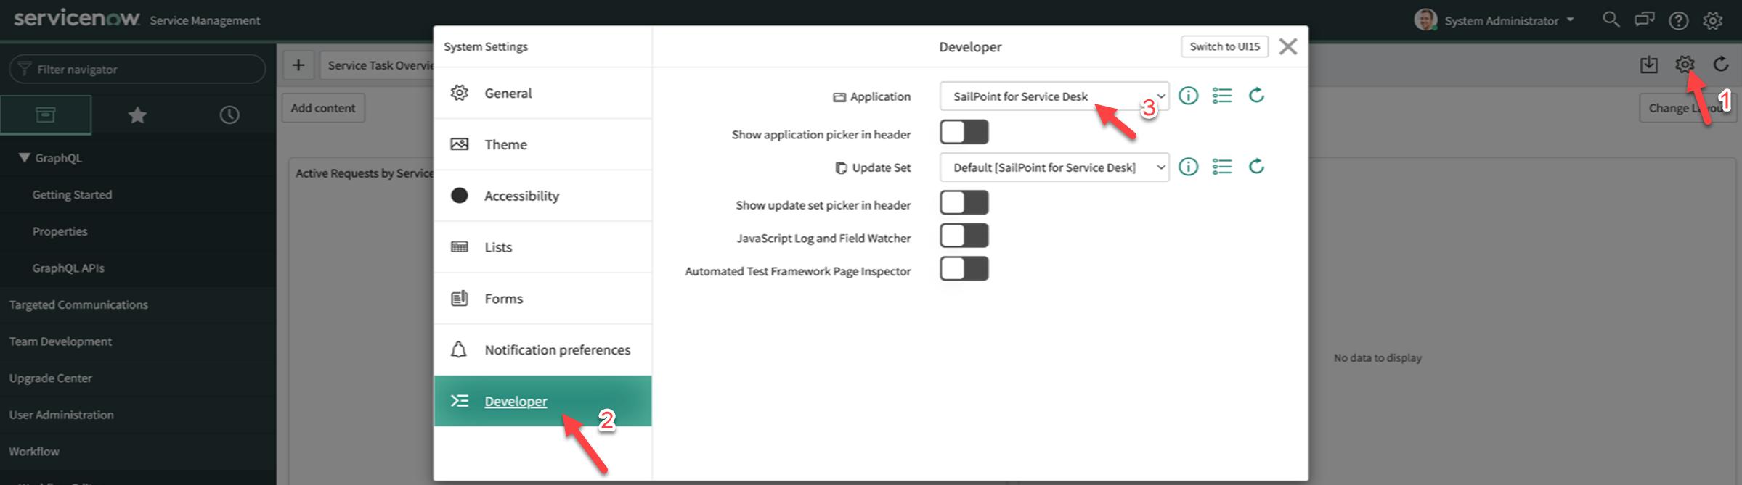The image size is (1742, 485).
Task: Click the dashboard download/export icon
Action: [x=1649, y=65]
